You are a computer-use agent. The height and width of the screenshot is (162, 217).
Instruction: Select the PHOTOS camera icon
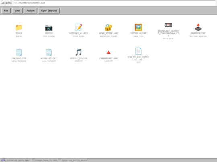(x=49, y=28)
